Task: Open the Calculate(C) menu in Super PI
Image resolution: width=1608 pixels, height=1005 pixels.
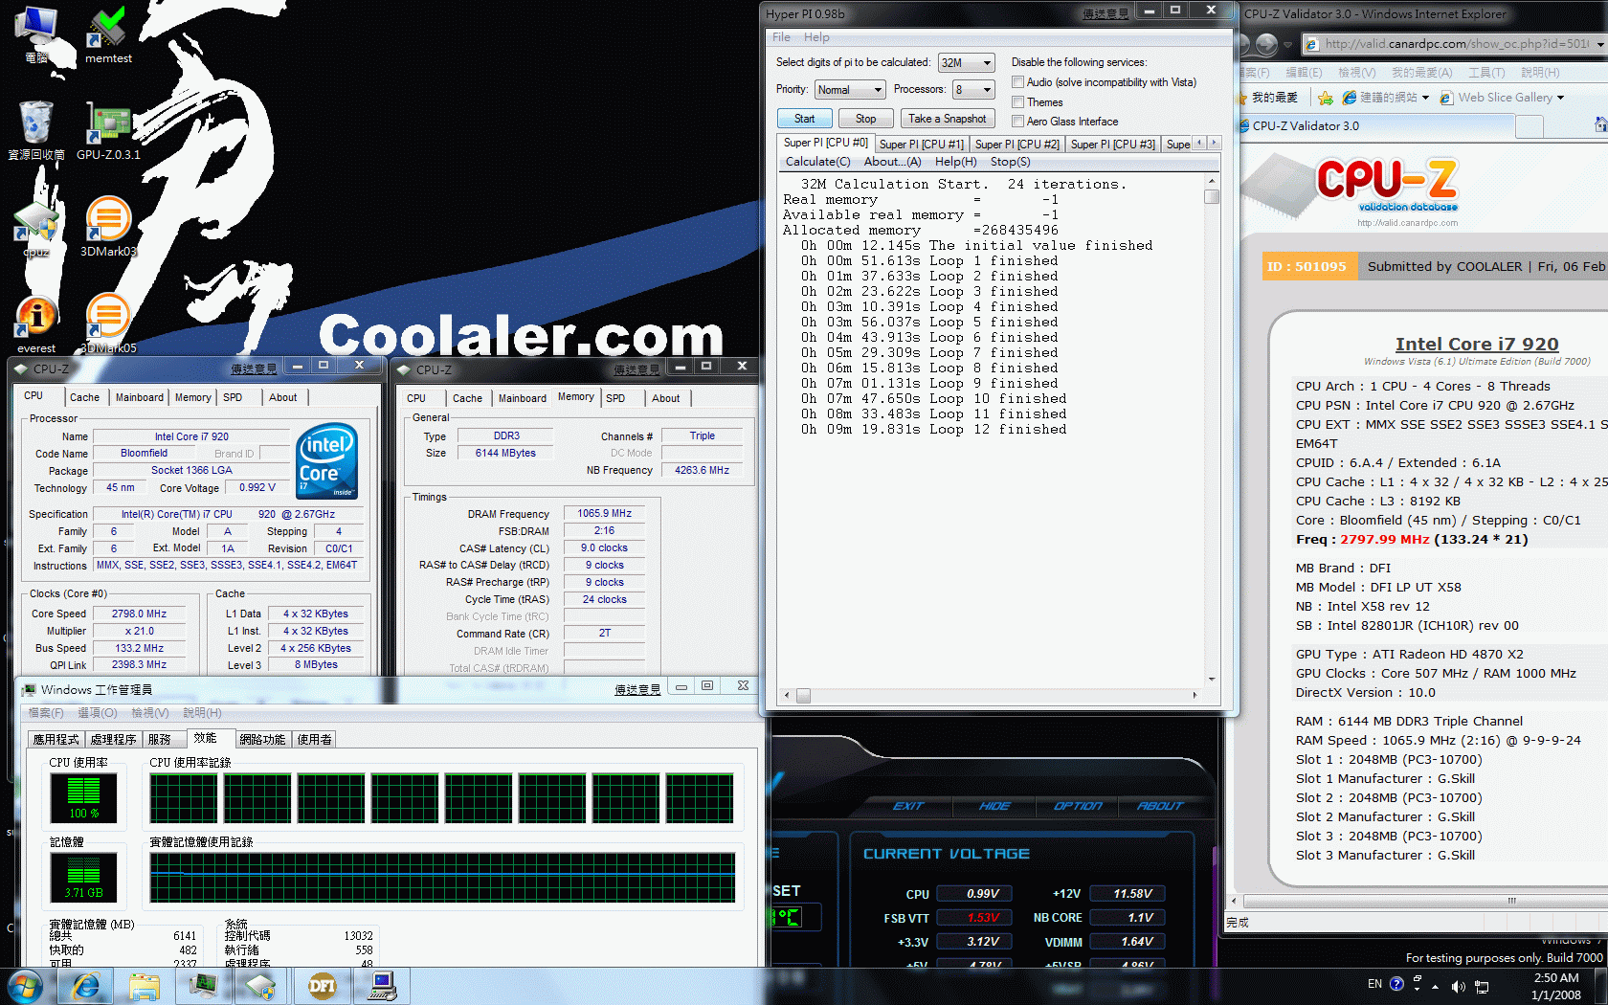Action: pos(817,162)
